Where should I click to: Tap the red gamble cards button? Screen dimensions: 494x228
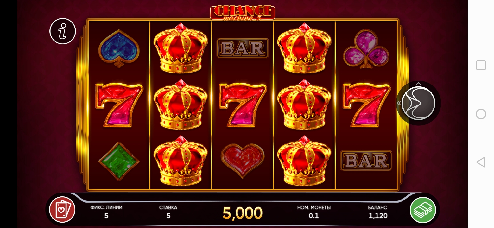62,210
